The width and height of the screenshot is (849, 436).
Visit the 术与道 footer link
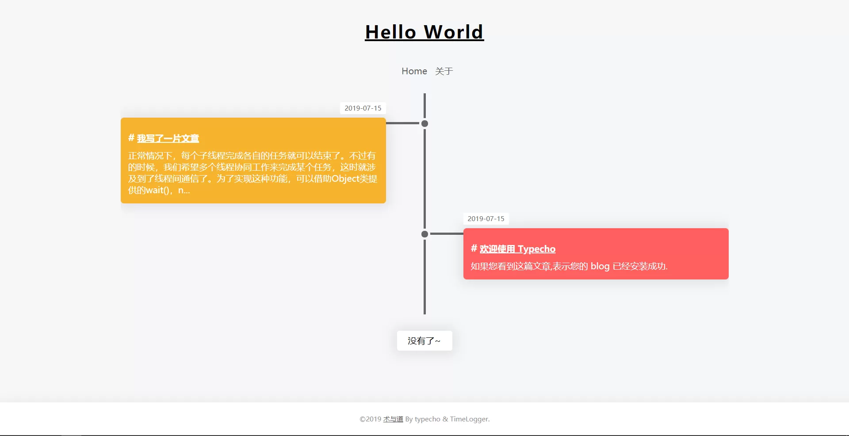click(393, 419)
